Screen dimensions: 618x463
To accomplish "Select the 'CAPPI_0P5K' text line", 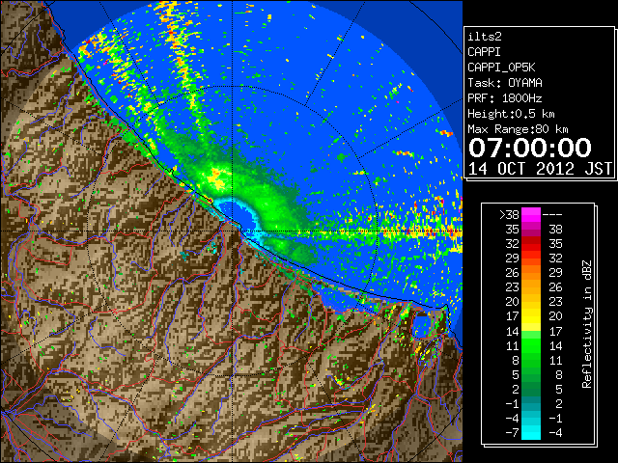I will coord(501,68).
